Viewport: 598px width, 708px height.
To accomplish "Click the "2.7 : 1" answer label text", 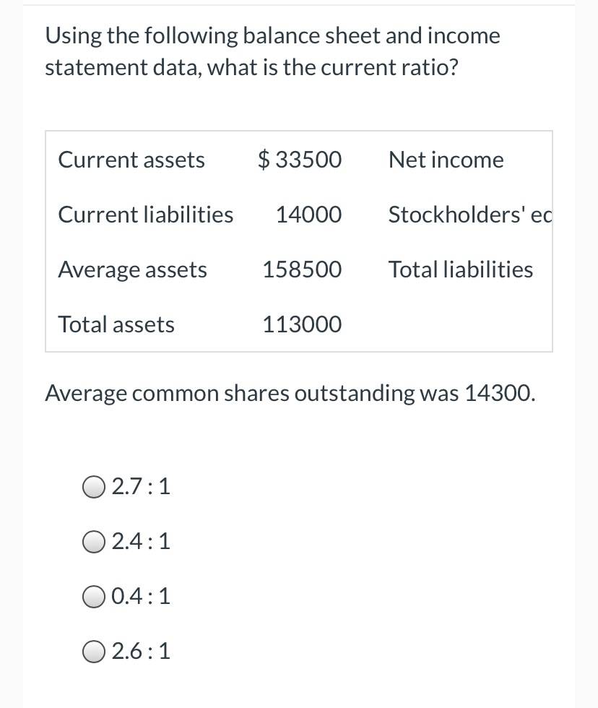I will 141,487.
